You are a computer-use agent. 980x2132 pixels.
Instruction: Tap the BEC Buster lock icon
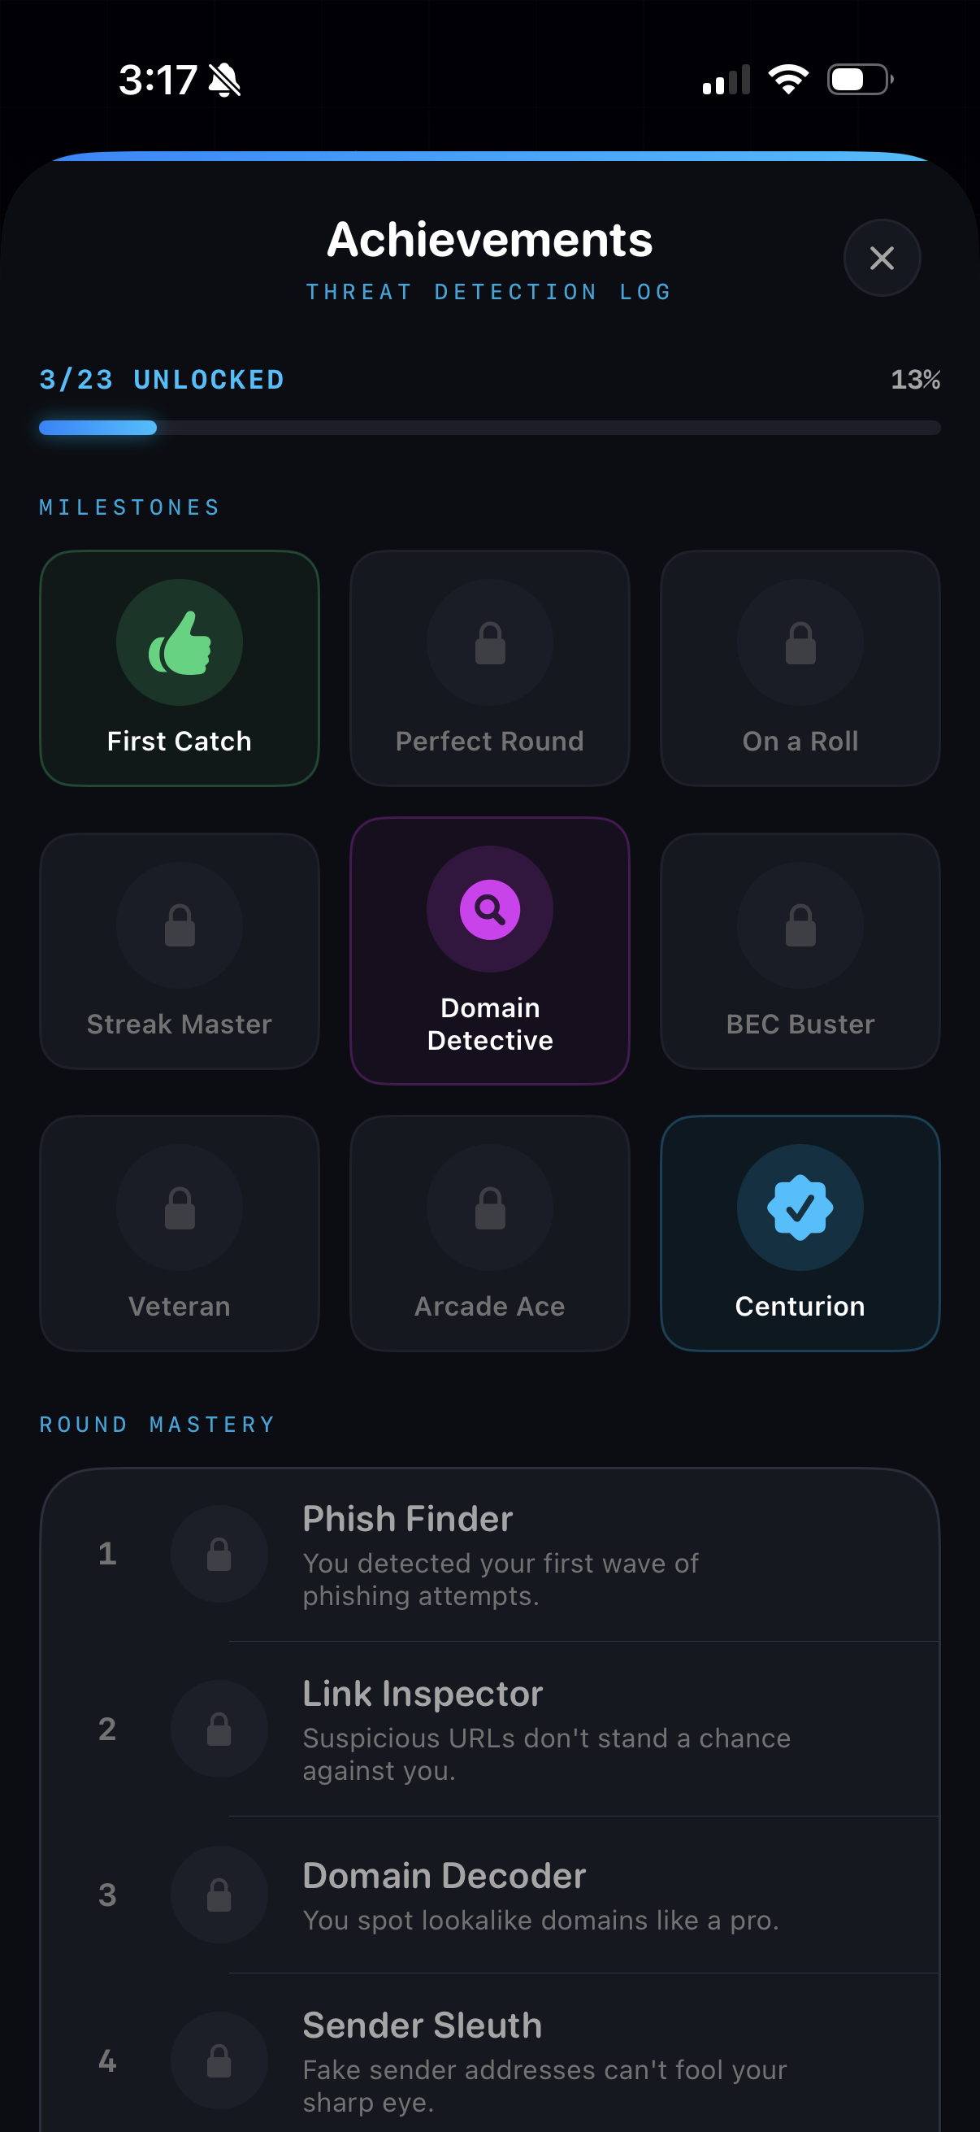800,925
